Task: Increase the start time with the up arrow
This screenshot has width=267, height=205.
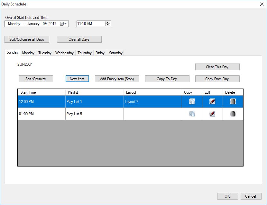Action: [108, 22]
